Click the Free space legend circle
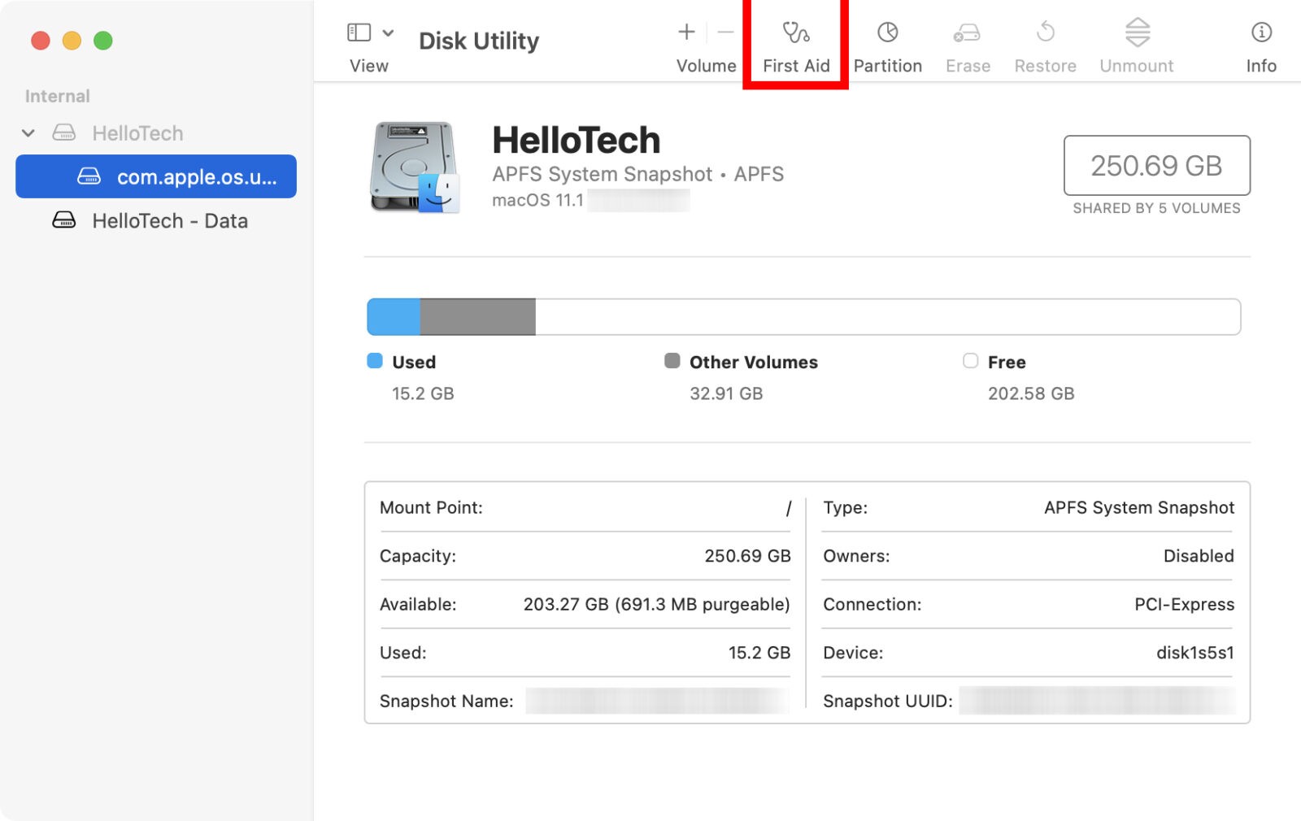Image resolution: width=1301 pixels, height=821 pixels. 970,362
